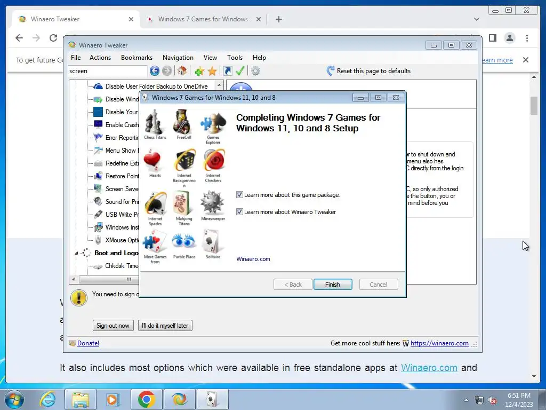This screenshot has height=410, width=546.
Task: Show hidden tray icons arrow
Action: [x=466, y=400]
